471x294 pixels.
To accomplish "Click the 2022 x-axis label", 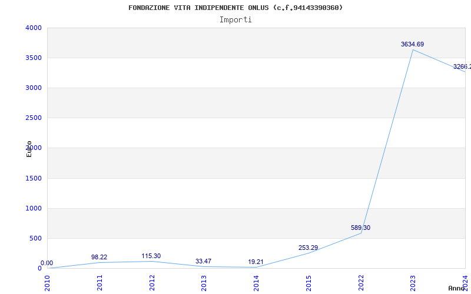I will (361, 283).
